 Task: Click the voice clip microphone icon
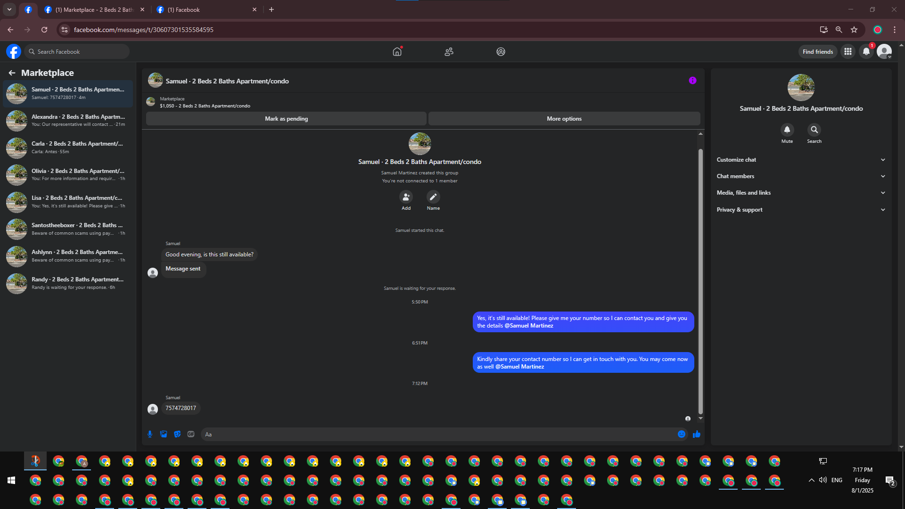pyautogui.click(x=150, y=434)
